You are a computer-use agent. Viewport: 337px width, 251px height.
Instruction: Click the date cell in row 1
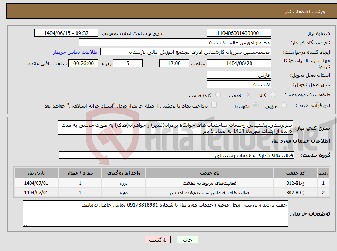pyautogui.click(x=36, y=183)
